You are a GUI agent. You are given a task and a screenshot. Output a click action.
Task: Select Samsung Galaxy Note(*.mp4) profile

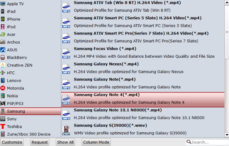[x=143, y=84]
